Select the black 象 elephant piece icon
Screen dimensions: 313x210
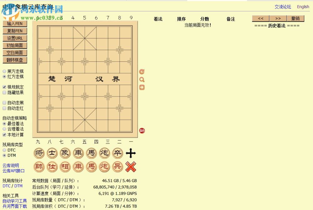click(65, 153)
